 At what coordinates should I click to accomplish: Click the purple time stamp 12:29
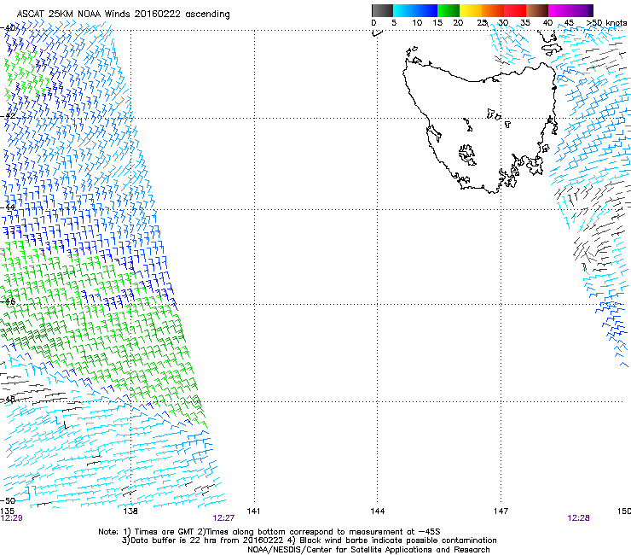[11, 518]
